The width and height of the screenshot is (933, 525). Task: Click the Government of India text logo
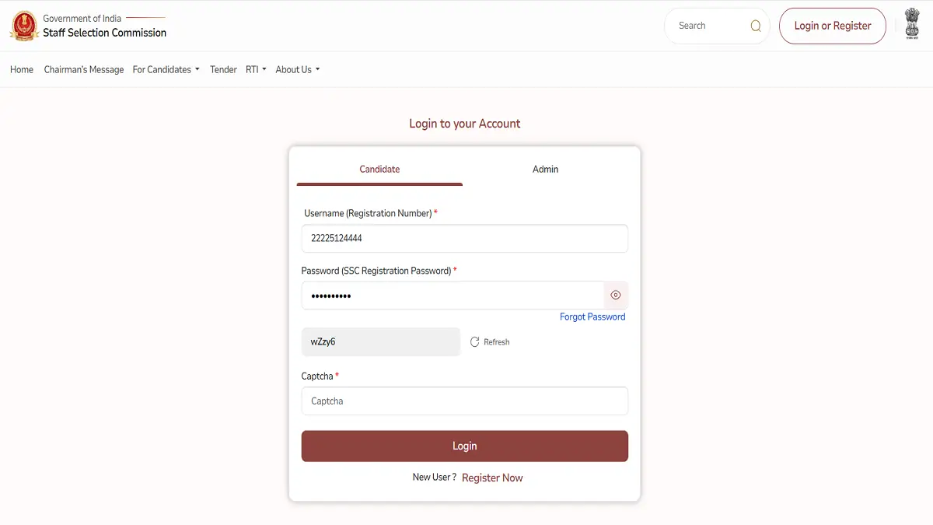[82, 17]
